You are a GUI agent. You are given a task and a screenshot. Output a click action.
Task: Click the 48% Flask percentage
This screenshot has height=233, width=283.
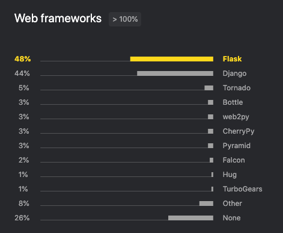(x=23, y=59)
